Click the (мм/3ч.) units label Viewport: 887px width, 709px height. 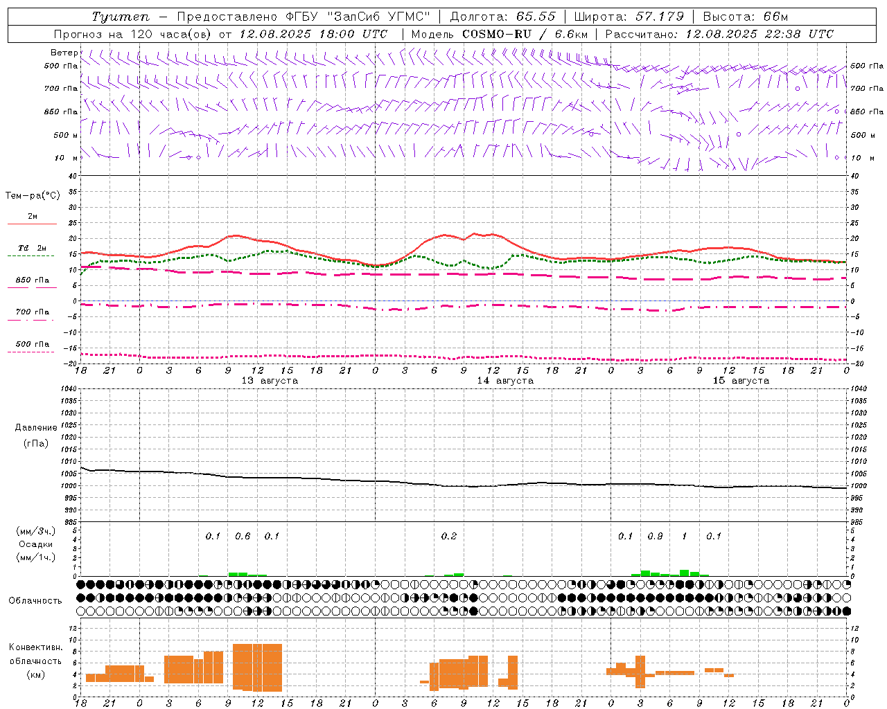[35, 531]
